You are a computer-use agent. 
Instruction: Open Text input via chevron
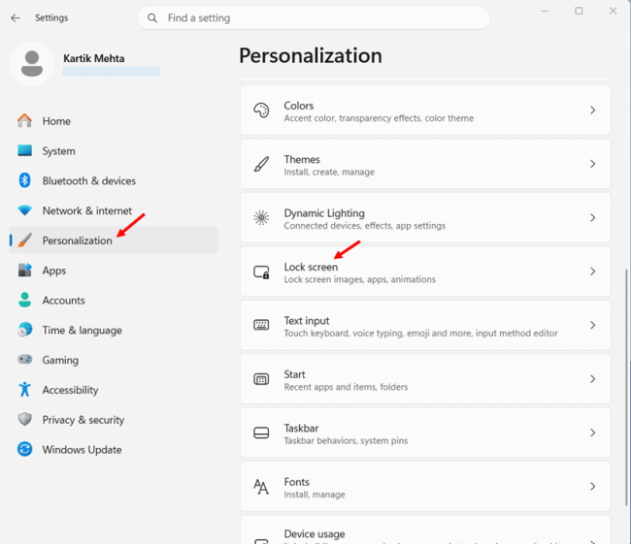coord(592,325)
